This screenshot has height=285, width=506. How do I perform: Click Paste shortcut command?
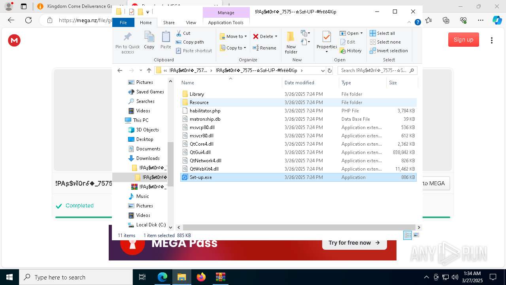[x=194, y=51]
